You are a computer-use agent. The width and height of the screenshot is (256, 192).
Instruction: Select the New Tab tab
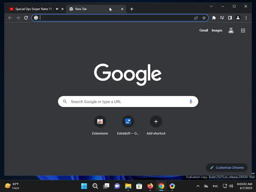pyautogui.click(x=96, y=9)
